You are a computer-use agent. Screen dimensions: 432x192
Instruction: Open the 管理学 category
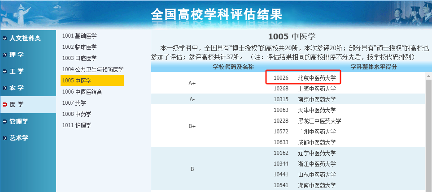(x=19, y=121)
